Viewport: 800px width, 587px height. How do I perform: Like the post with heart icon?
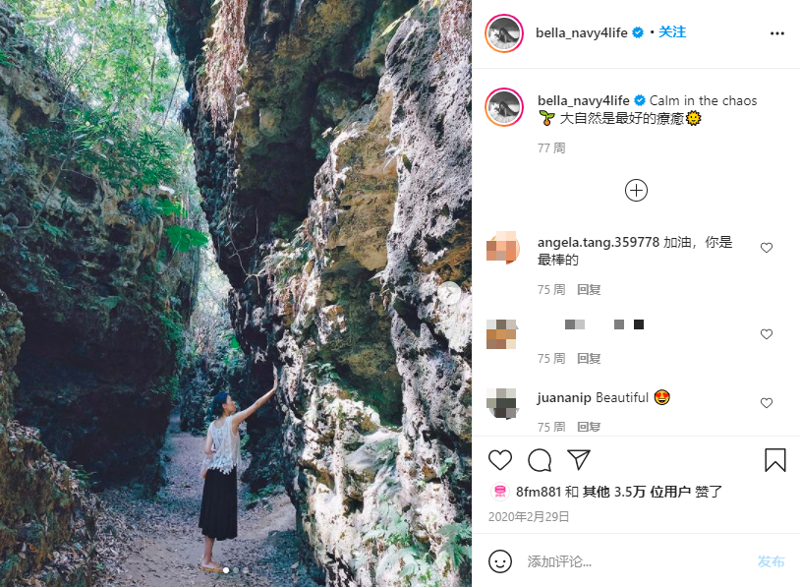click(x=500, y=460)
